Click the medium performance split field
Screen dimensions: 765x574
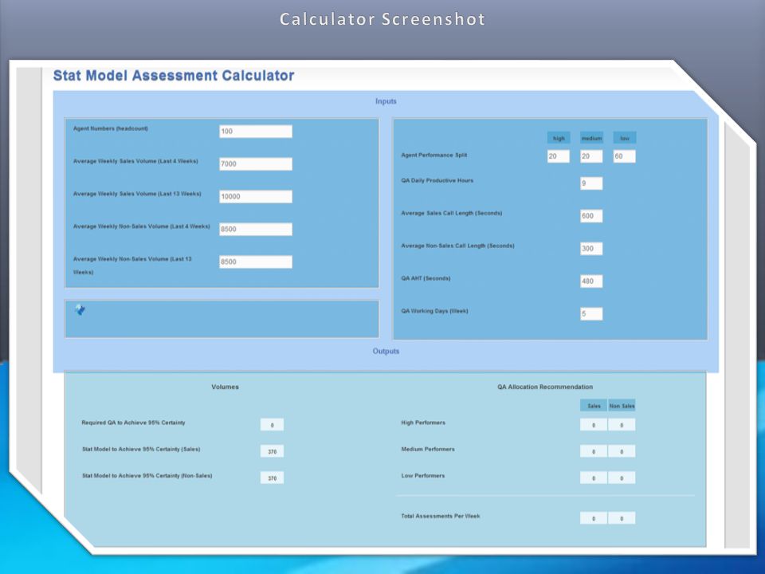591,156
